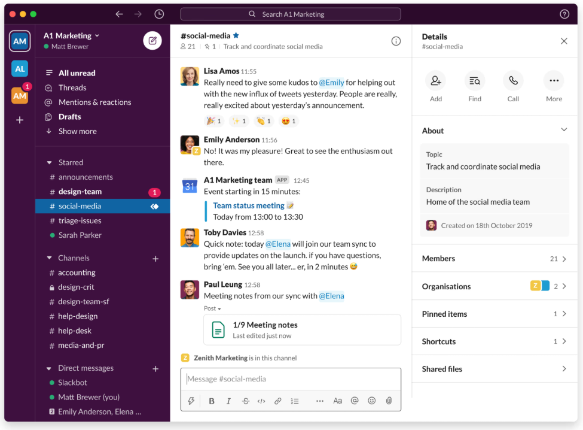Close the Details panel

pyautogui.click(x=564, y=41)
